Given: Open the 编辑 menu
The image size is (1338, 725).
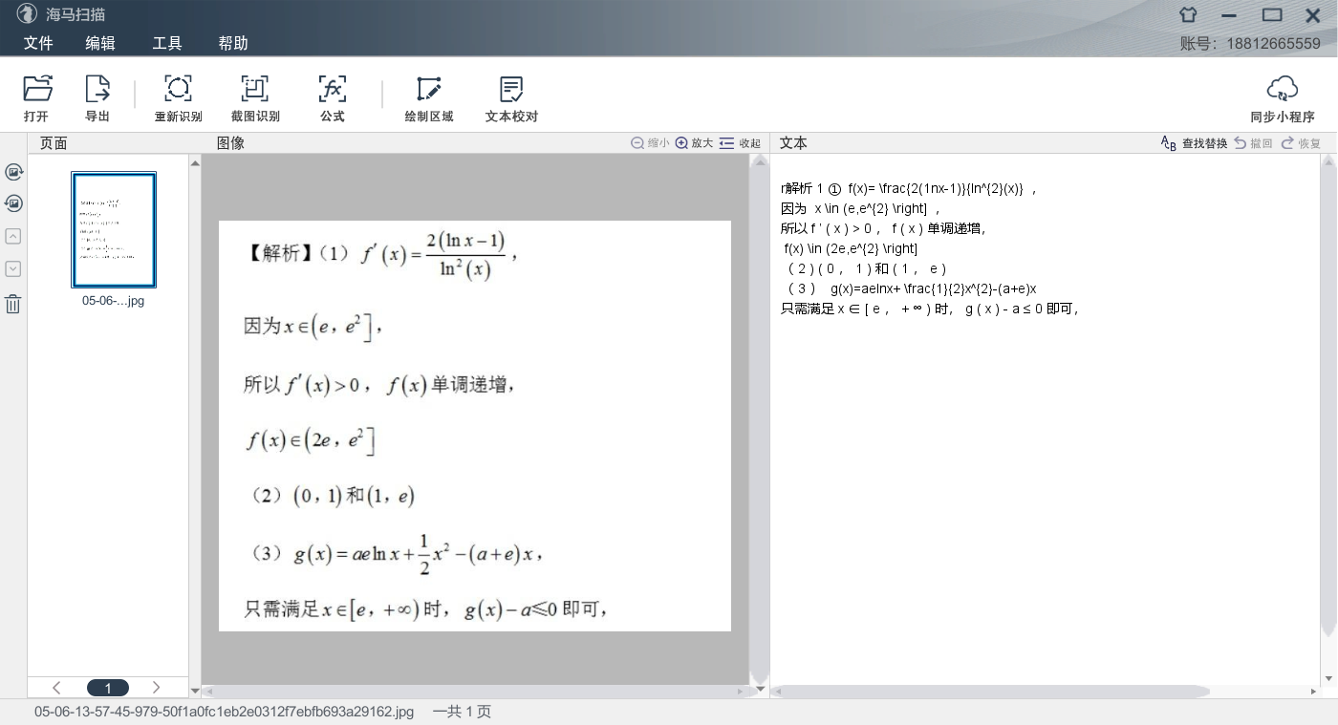Looking at the screenshot, I should click(x=100, y=43).
